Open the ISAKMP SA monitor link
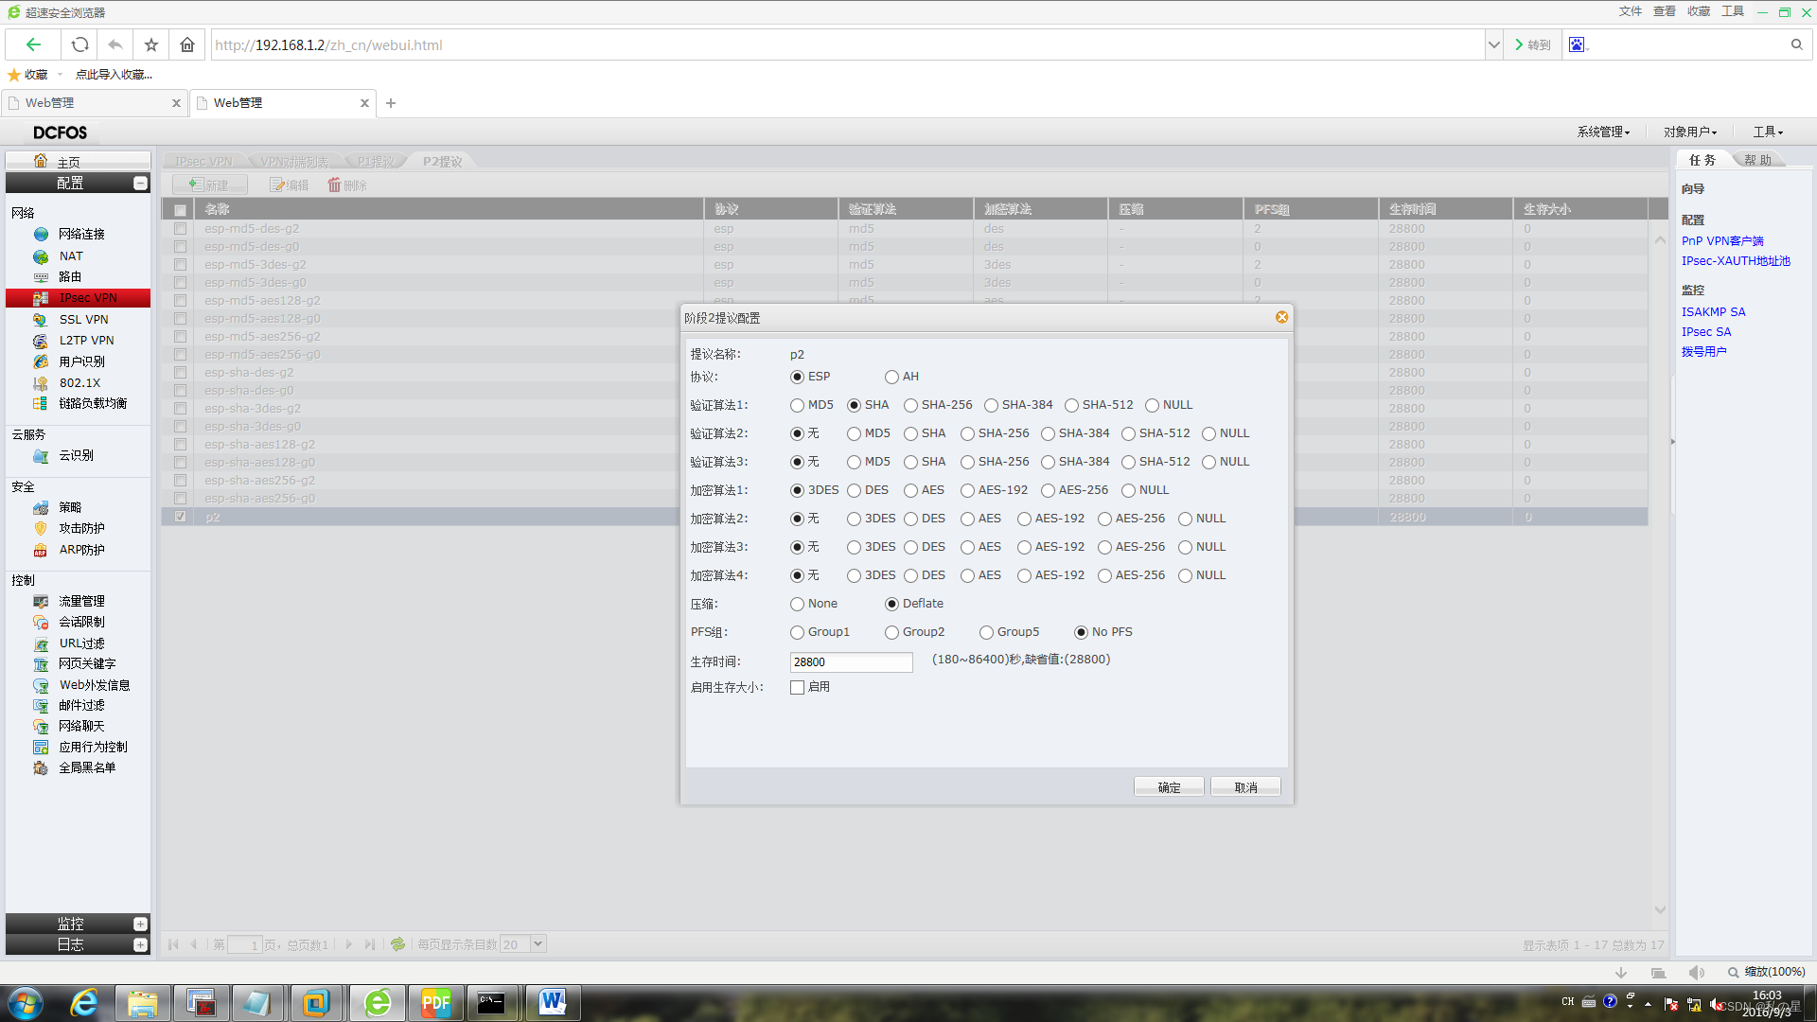Screen dimensions: 1817x1022 pyautogui.click(x=1713, y=311)
